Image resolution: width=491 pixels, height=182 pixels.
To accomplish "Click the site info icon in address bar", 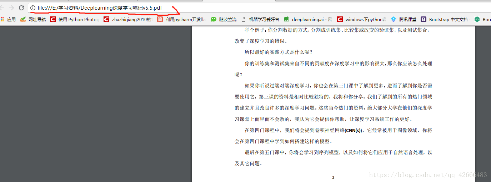I will tap(33, 8).
